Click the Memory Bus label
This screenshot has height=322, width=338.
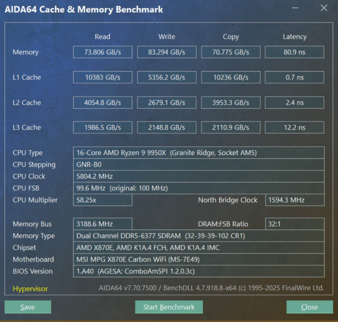[x=32, y=224]
